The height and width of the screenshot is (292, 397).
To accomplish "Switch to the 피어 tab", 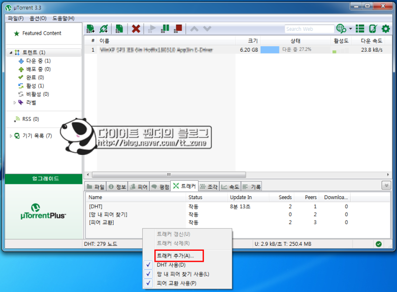I will pos(139,187).
